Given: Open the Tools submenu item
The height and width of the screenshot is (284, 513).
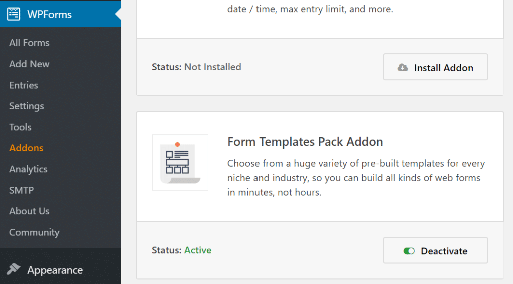Looking at the screenshot, I should point(20,127).
